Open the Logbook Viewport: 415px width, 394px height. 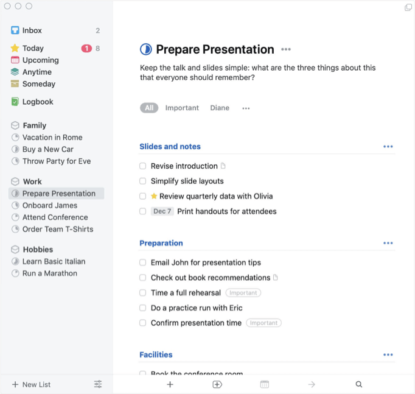(x=55, y=102)
